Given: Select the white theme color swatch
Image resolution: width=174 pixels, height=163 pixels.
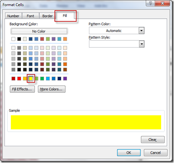Looking at the screenshot, I should tap(13, 39).
